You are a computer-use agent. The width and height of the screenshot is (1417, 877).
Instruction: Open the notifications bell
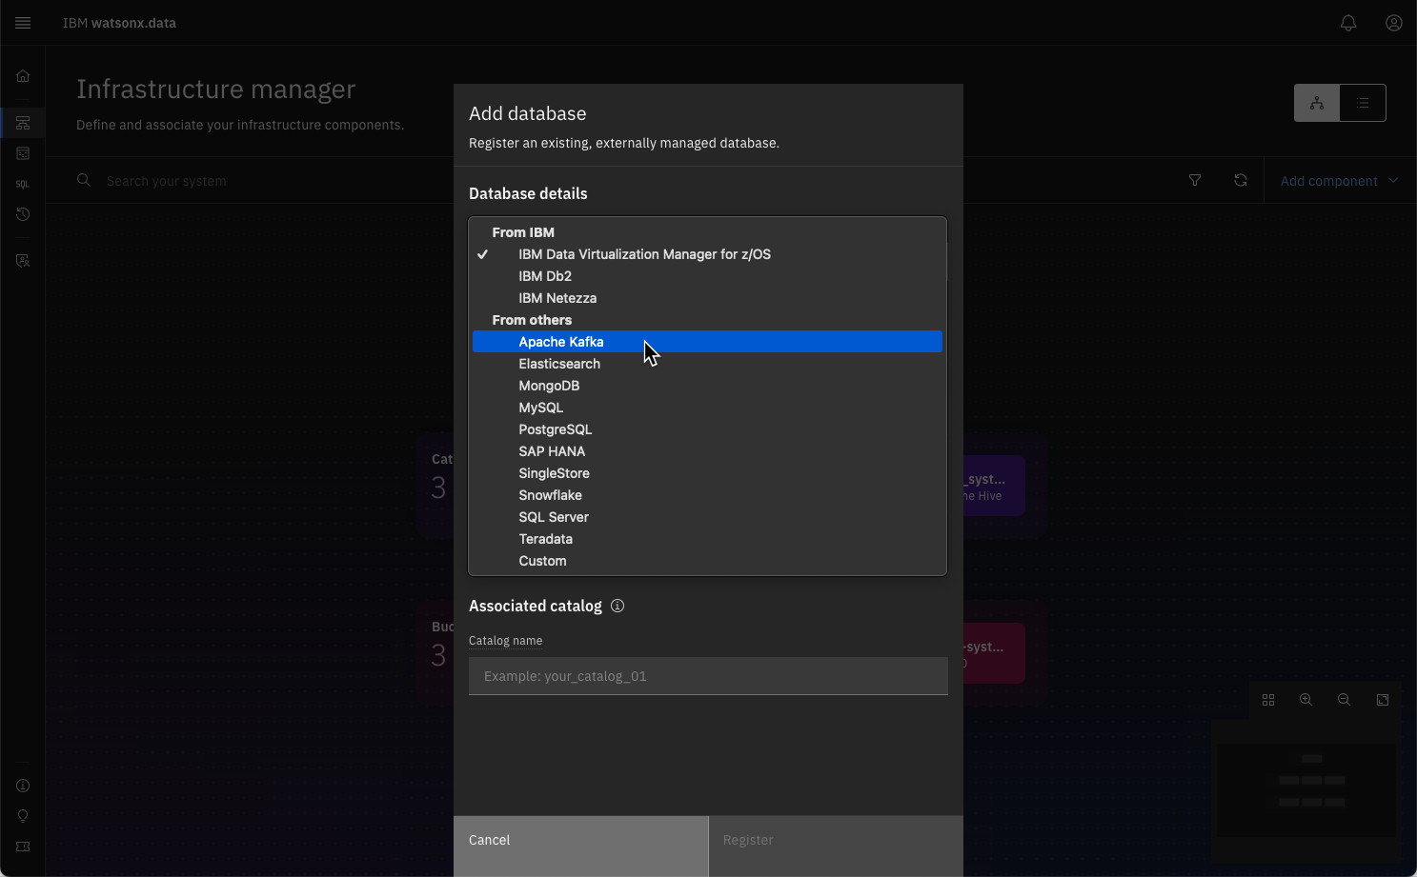pyautogui.click(x=1348, y=23)
